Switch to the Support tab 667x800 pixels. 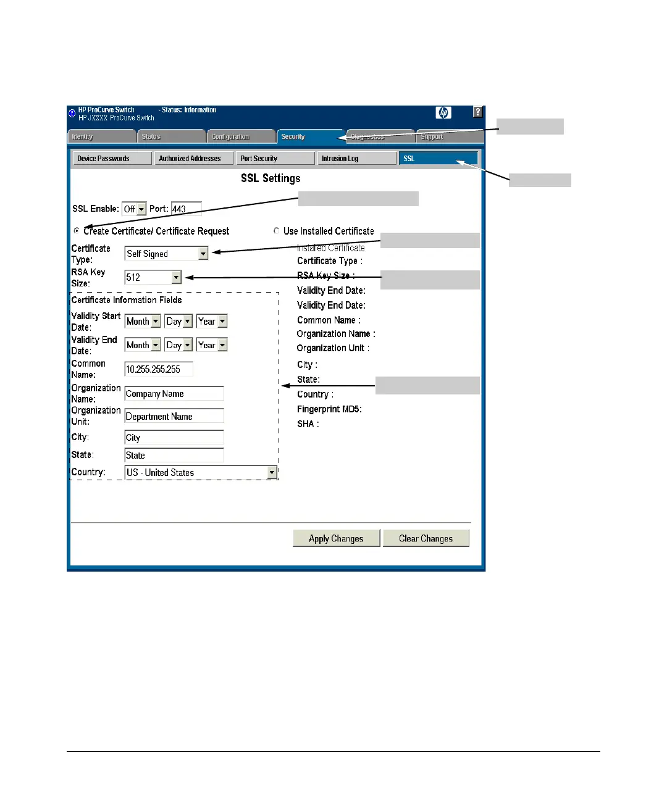point(449,136)
